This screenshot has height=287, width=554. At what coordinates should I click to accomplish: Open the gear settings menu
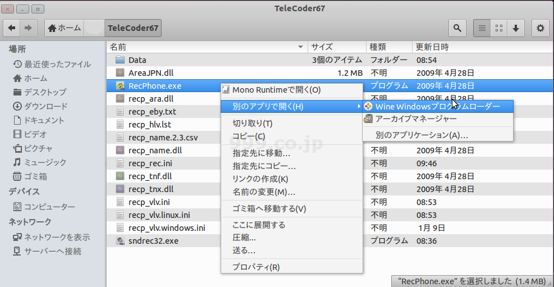pyautogui.click(x=540, y=28)
